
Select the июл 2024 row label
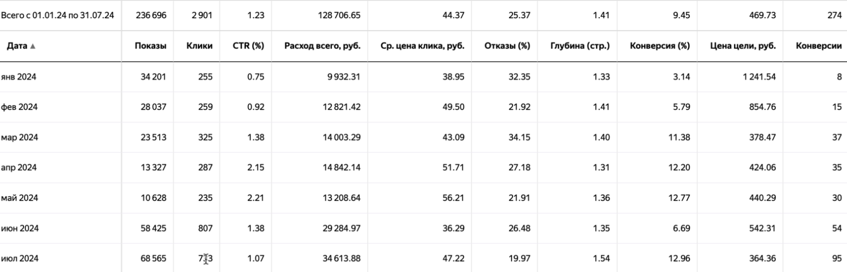(20, 258)
